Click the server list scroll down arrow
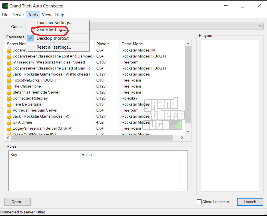 [x=188, y=132]
